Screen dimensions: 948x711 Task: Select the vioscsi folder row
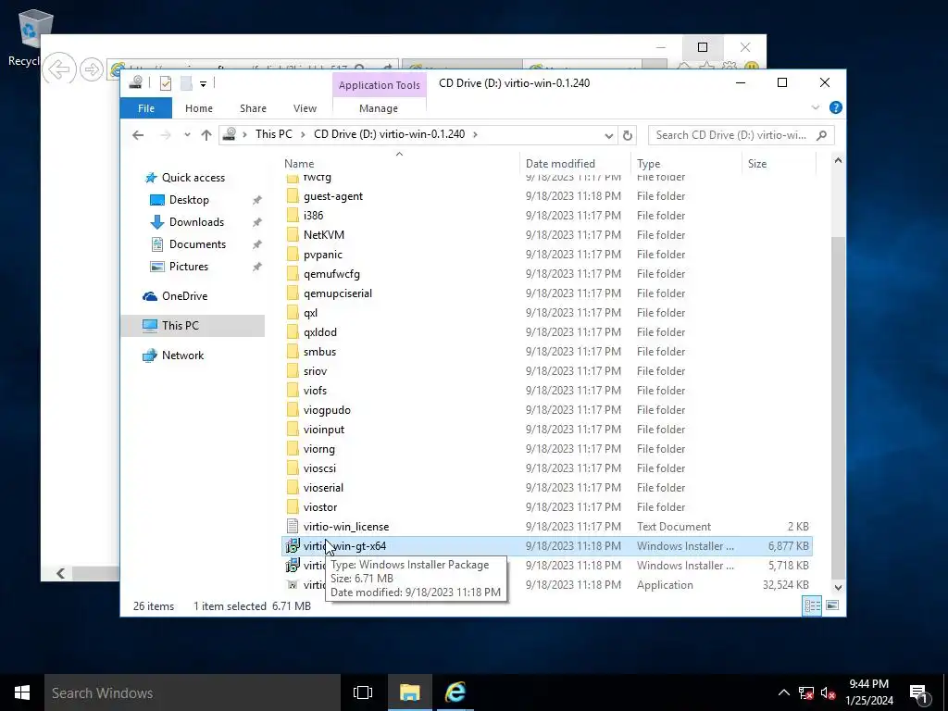547,468
